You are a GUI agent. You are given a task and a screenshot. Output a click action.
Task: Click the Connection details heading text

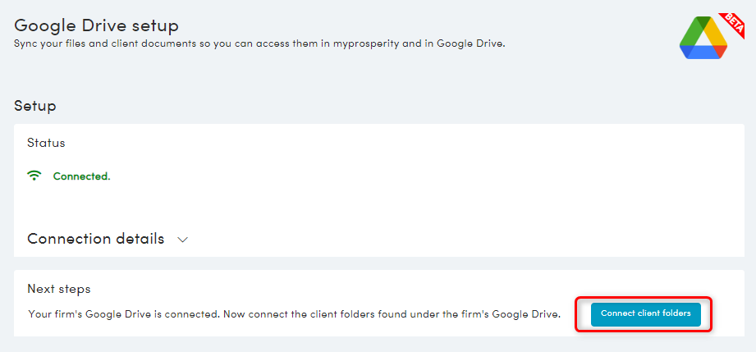(95, 239)
